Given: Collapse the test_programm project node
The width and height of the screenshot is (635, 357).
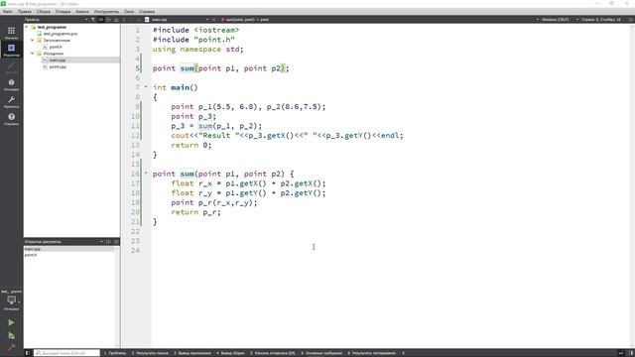Looking at the screenshot, I should [x=27, y=27].
